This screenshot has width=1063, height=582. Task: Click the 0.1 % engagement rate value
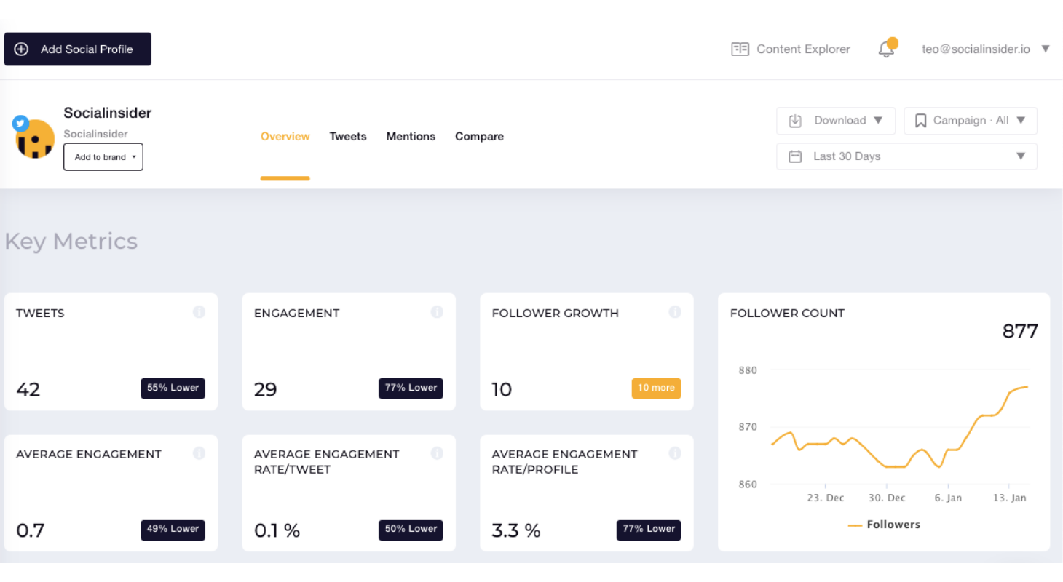(277, 531)
